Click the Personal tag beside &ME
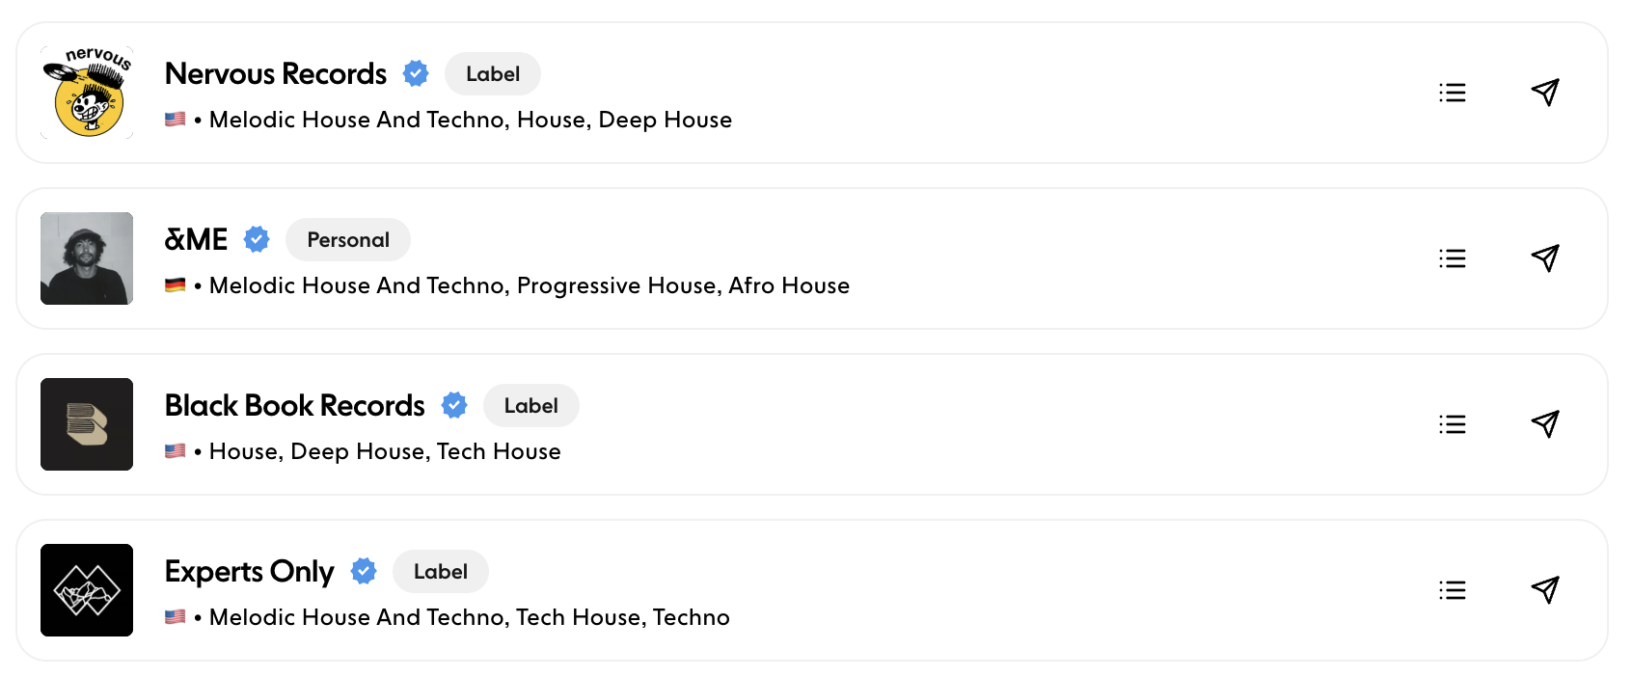Image resolution: width=1632 pixels, height=677 pixels. [x=348, y=240]
